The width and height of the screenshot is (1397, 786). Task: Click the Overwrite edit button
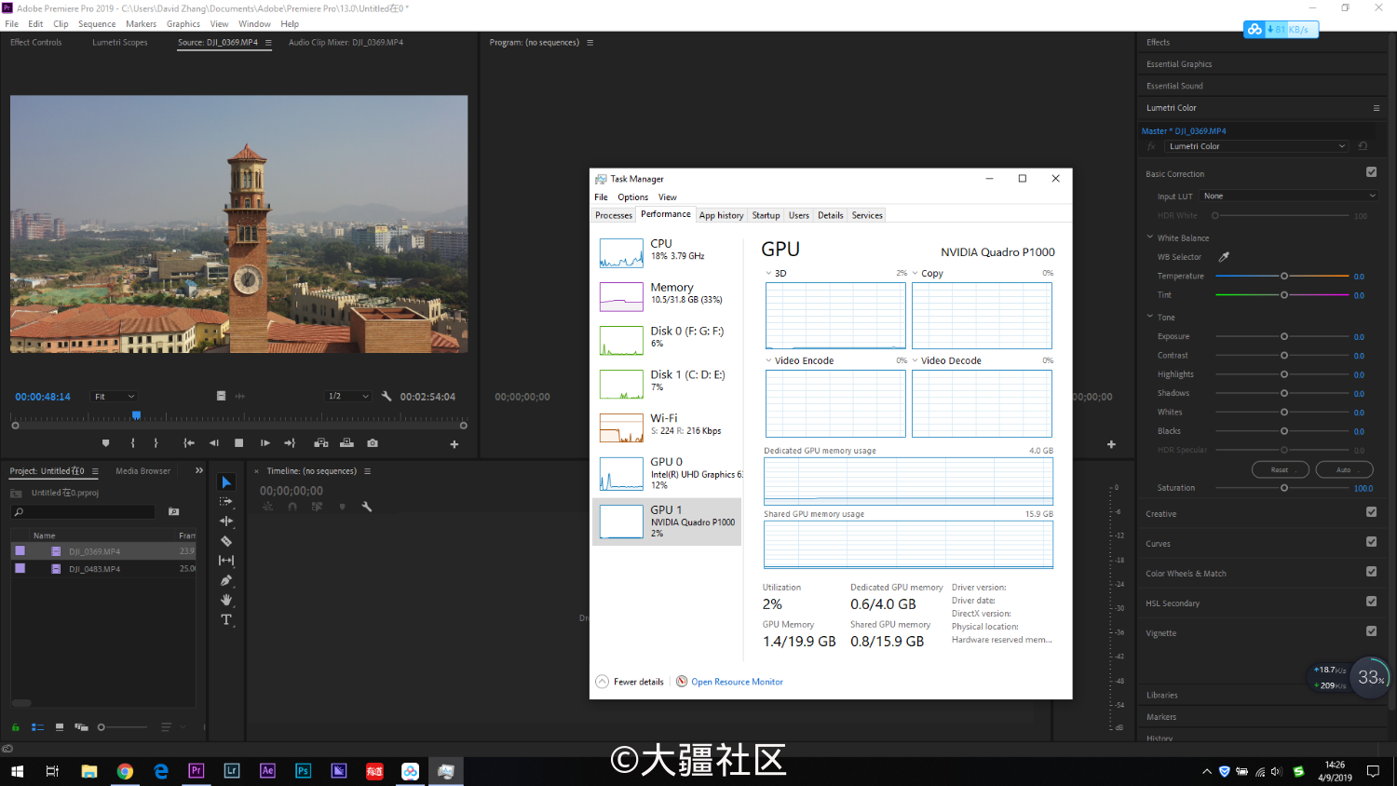click(x=346, y=443)
